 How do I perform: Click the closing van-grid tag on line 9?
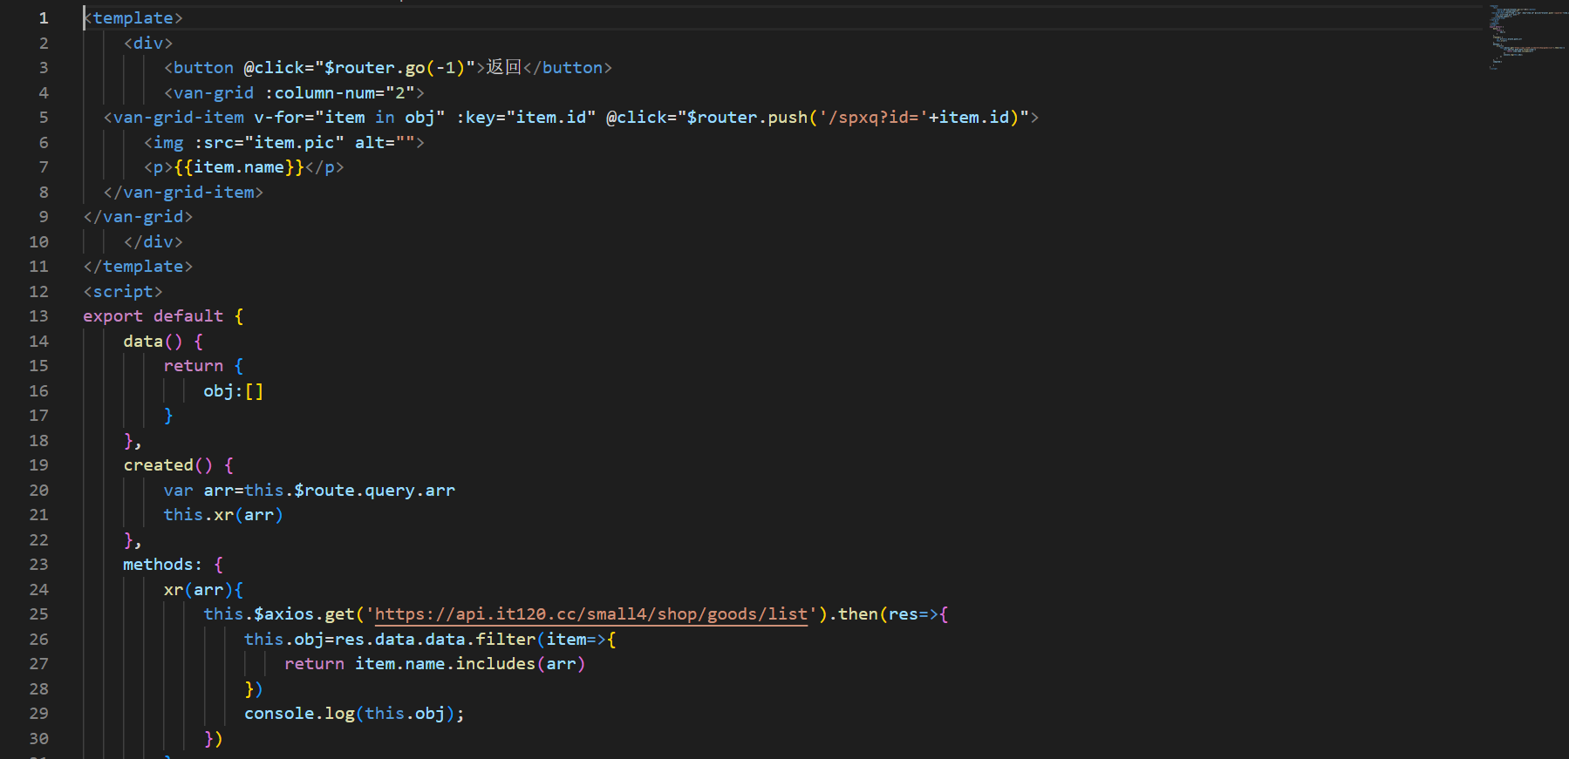[138, 217]
